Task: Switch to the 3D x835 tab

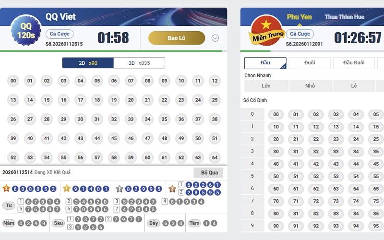Action: 139,63
